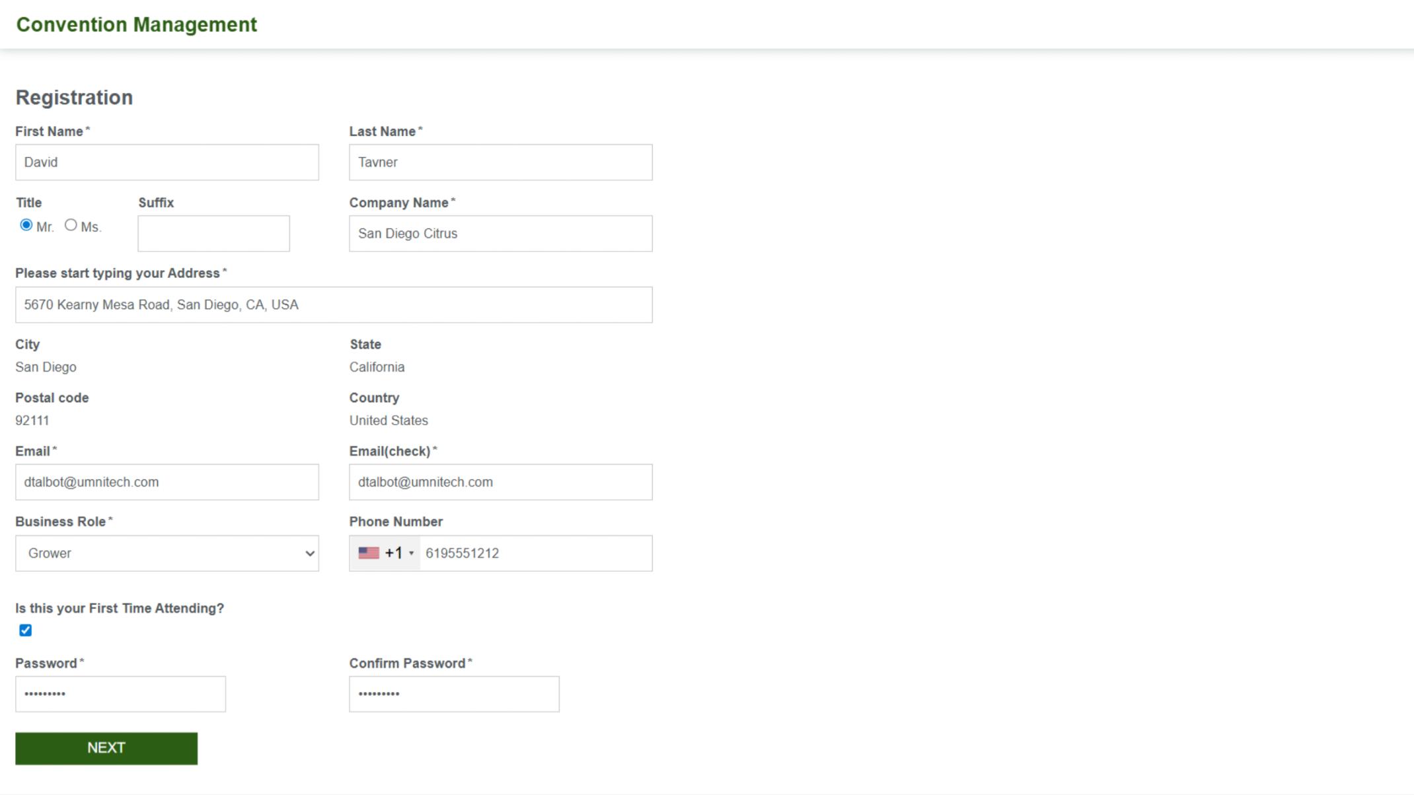
Task: Click the Password input field
Action: pos(120,694)
